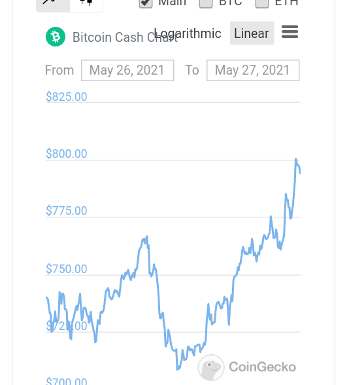Click the green Bitcoin Cash logo

[56, 37]
